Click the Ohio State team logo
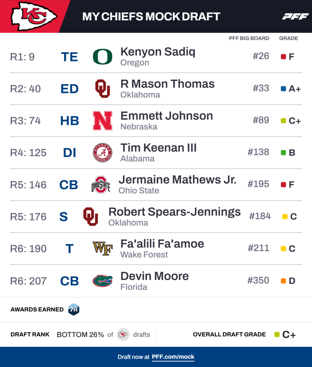 101,185
